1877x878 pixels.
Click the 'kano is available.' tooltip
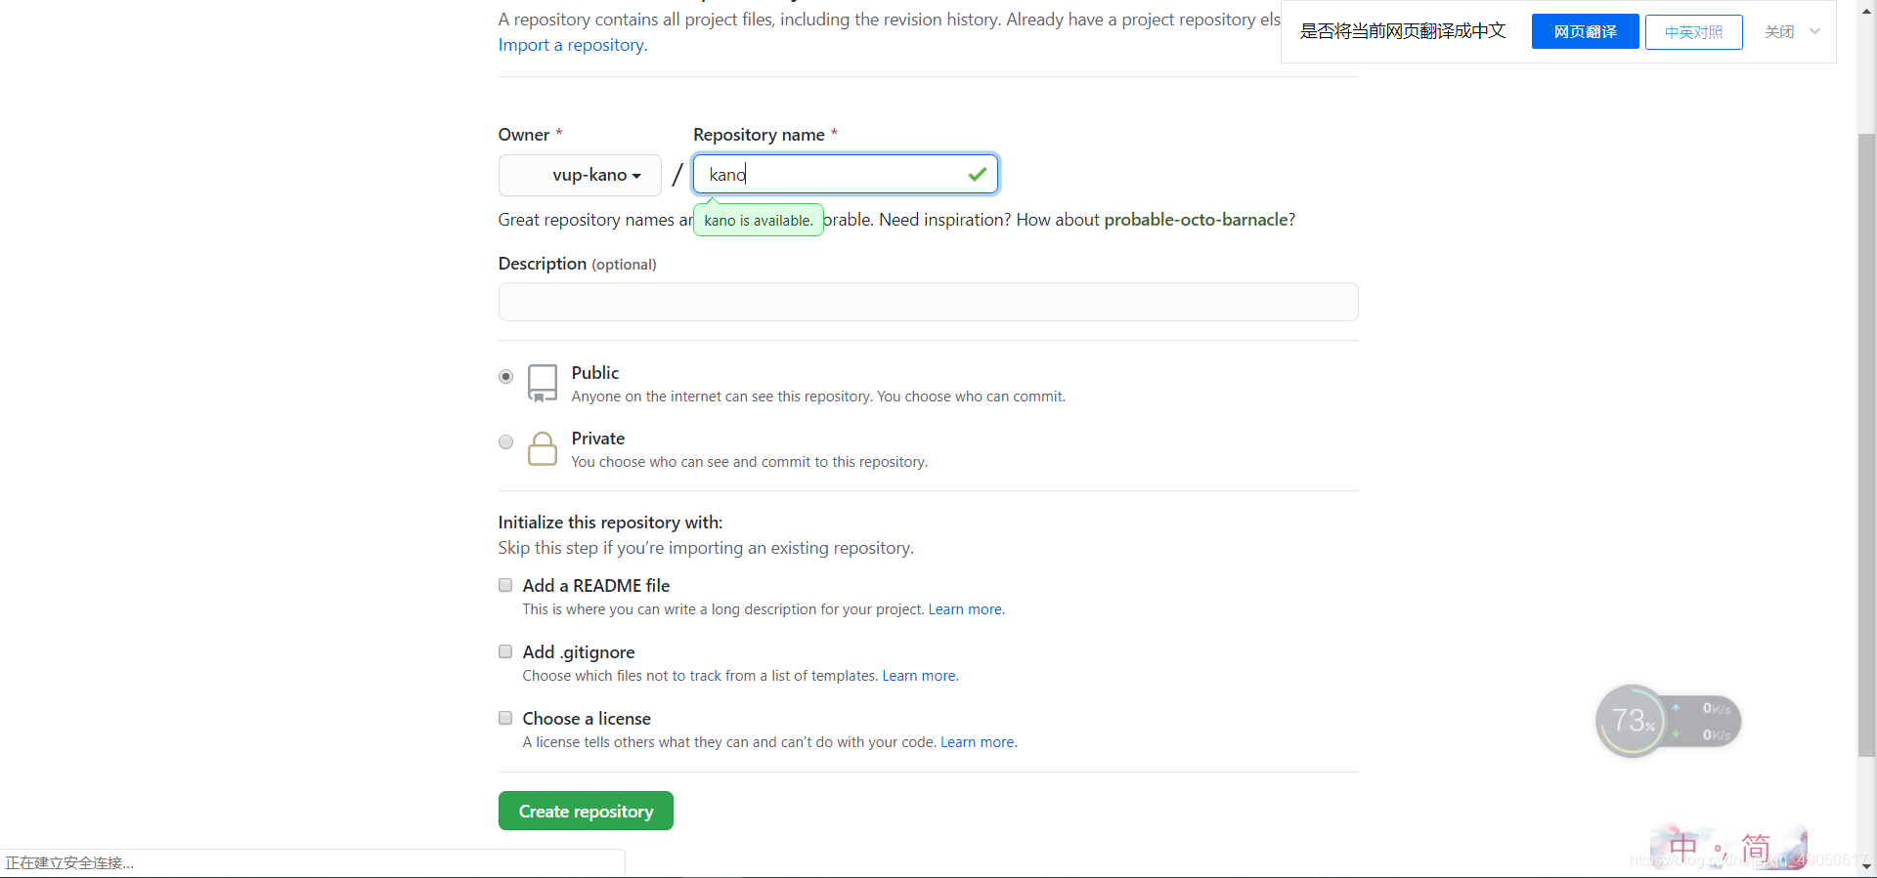pyautogui.click(x=759, y=220)
